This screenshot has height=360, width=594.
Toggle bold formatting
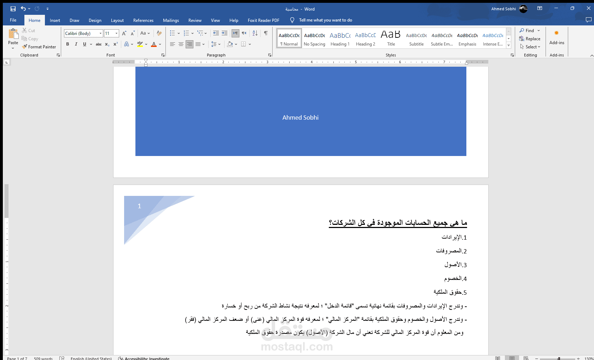68,44
